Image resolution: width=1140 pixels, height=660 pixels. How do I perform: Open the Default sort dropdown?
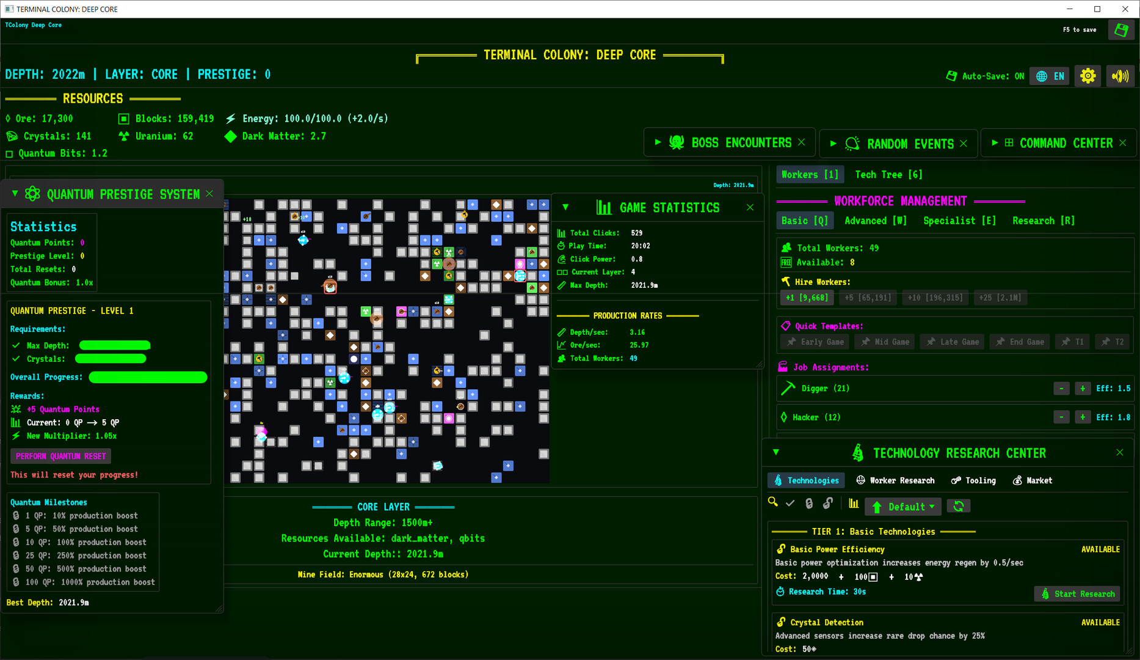(x=903, y=507)
